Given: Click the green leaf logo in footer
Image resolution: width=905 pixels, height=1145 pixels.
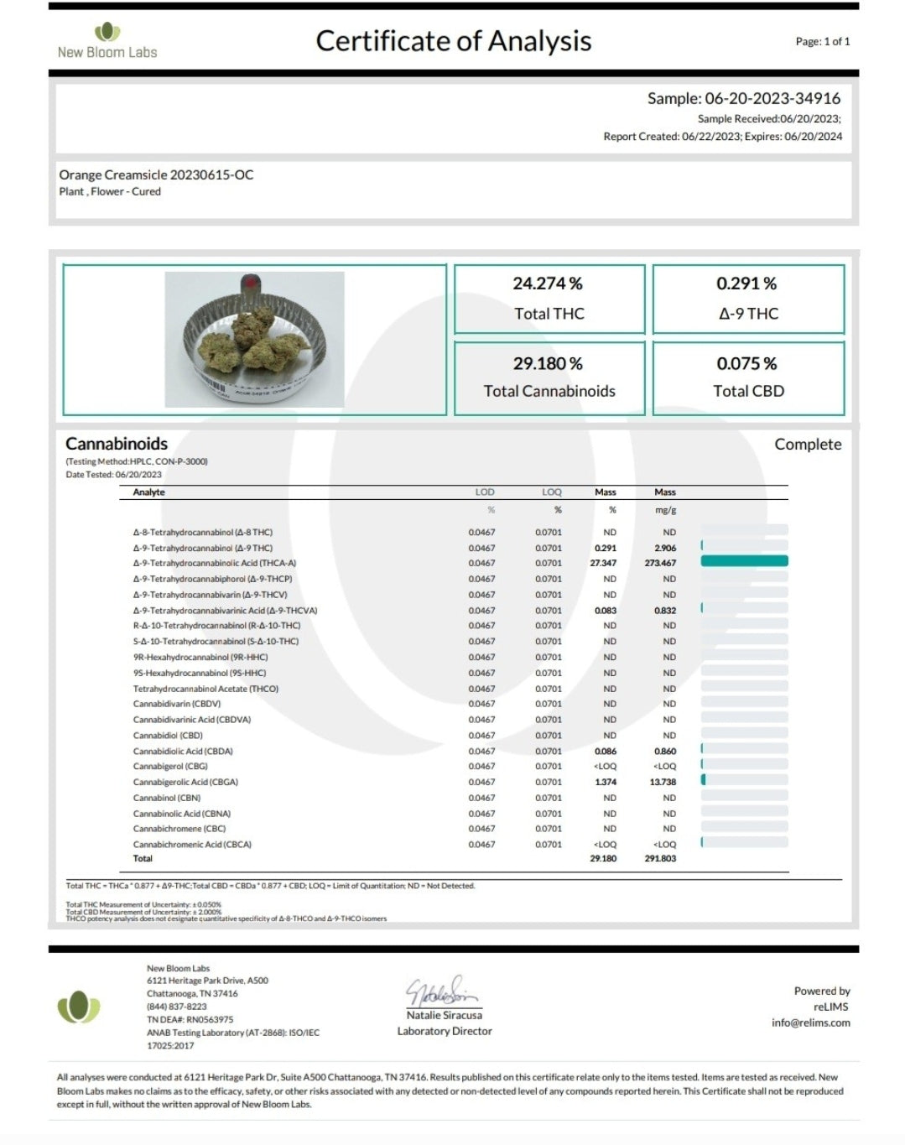Looking at the screenshot, I should (79, 1006).
